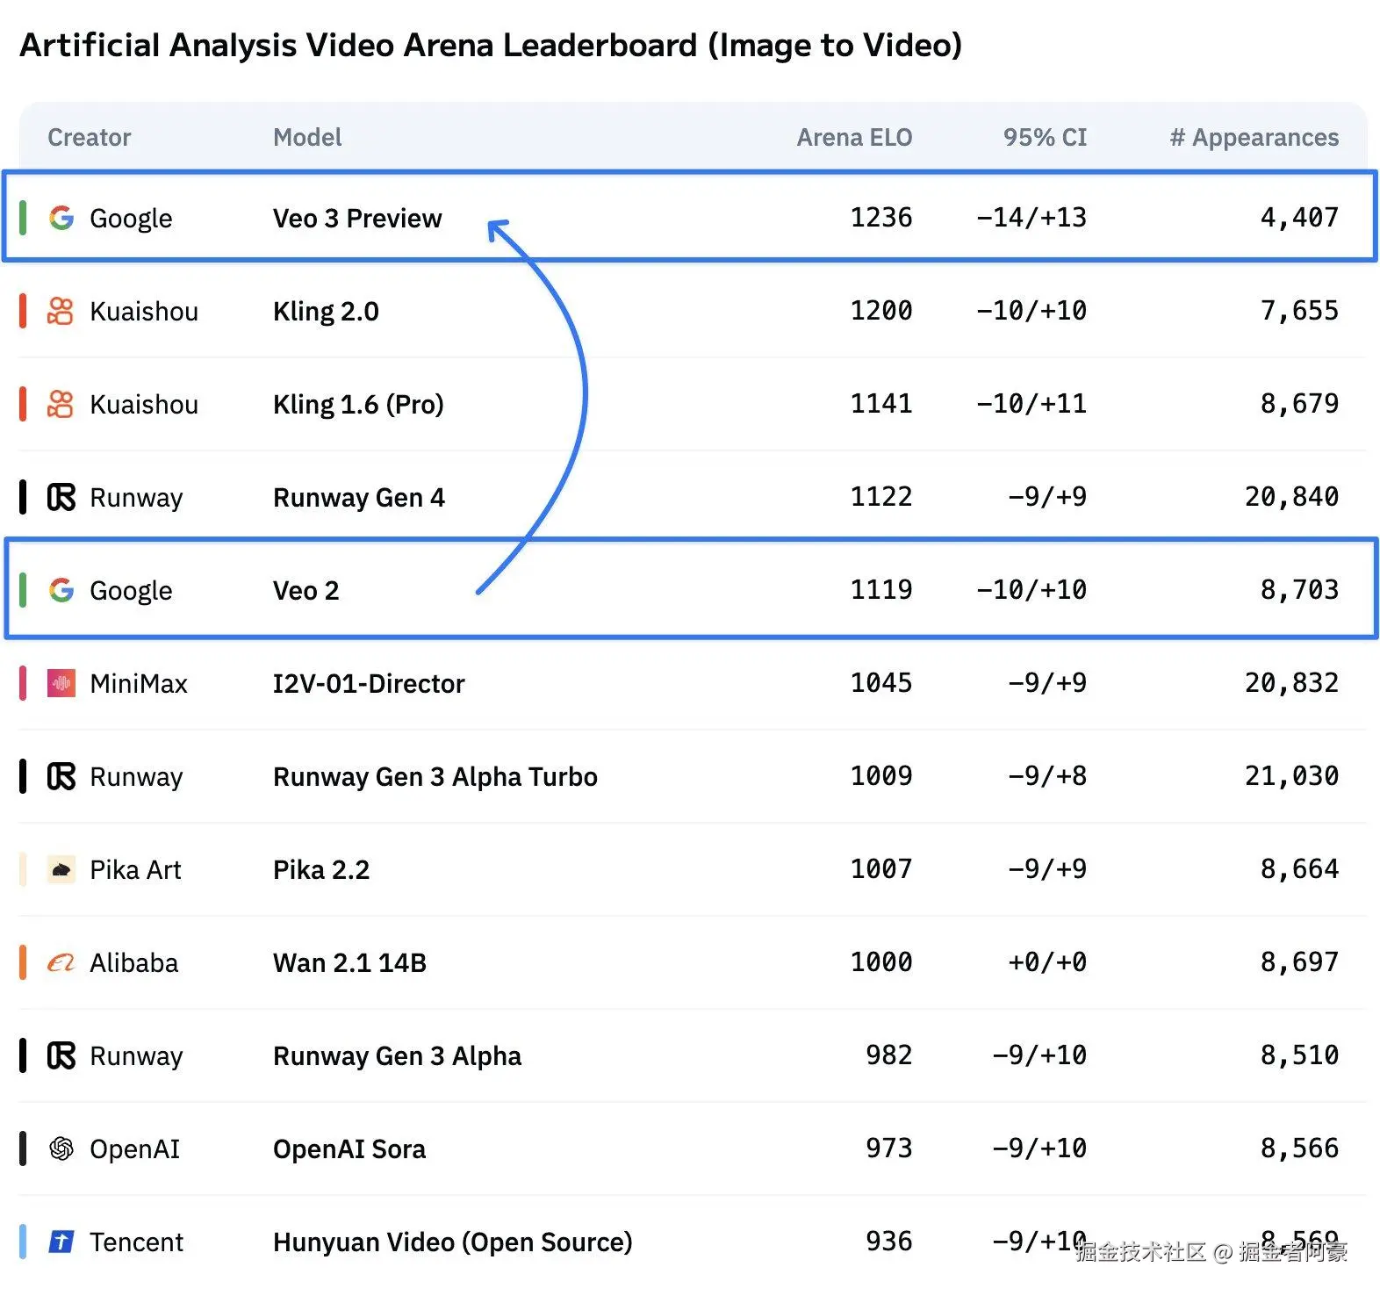Sort by the Arena ELO column header
This screenshot has width=1380, height=1296.
tap(853, 138)
